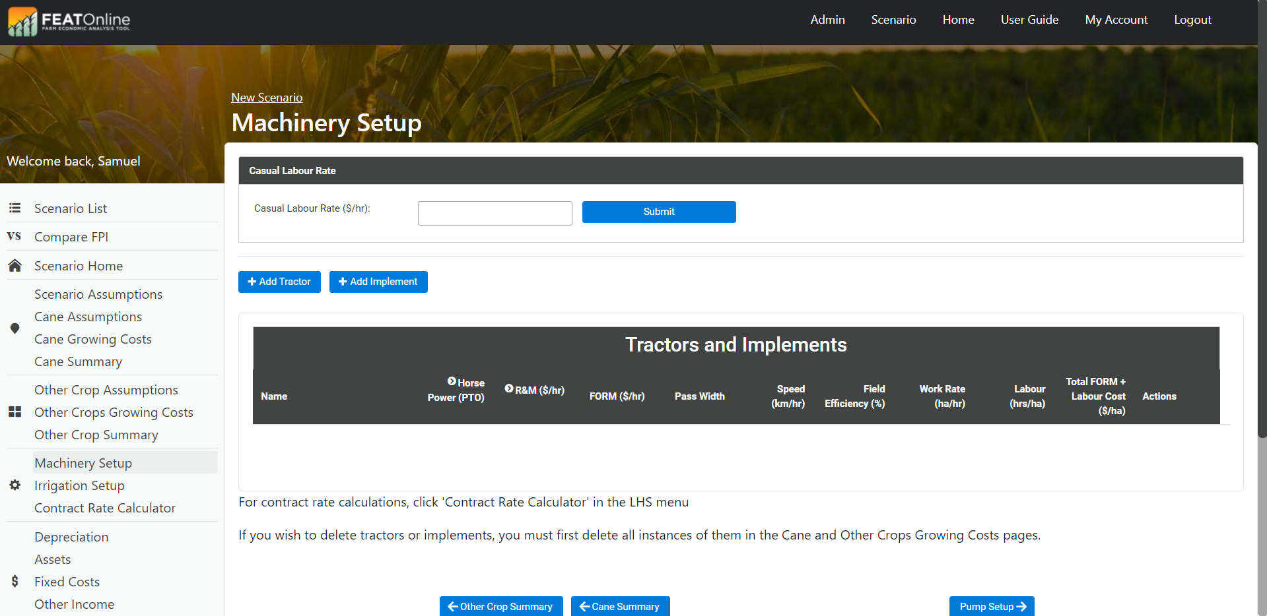
Task: Open the Admin menu in top navigation
Action: click(x=827, y=20)
